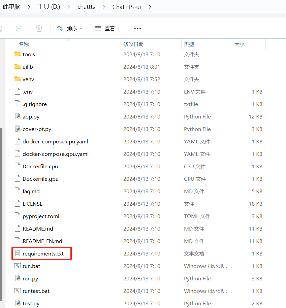This screenshot has width=286, height=308.
Task: Click the 18 KB size of LICENSE
Action: [x=255, y=204]
